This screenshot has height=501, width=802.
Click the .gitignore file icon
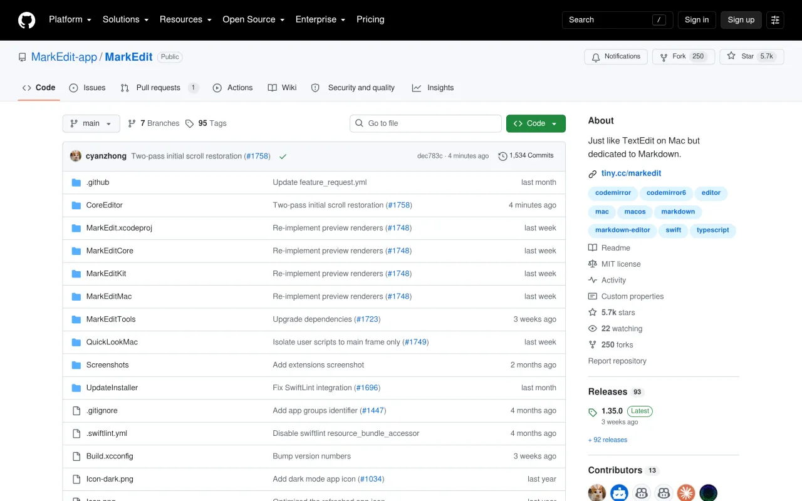pyautogui.click(x=76, y=411)
